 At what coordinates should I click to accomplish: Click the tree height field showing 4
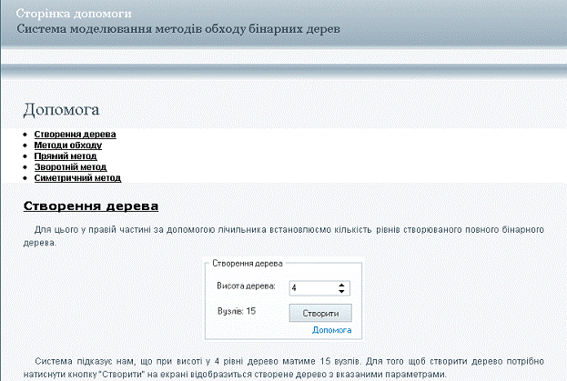click(311, 288)
